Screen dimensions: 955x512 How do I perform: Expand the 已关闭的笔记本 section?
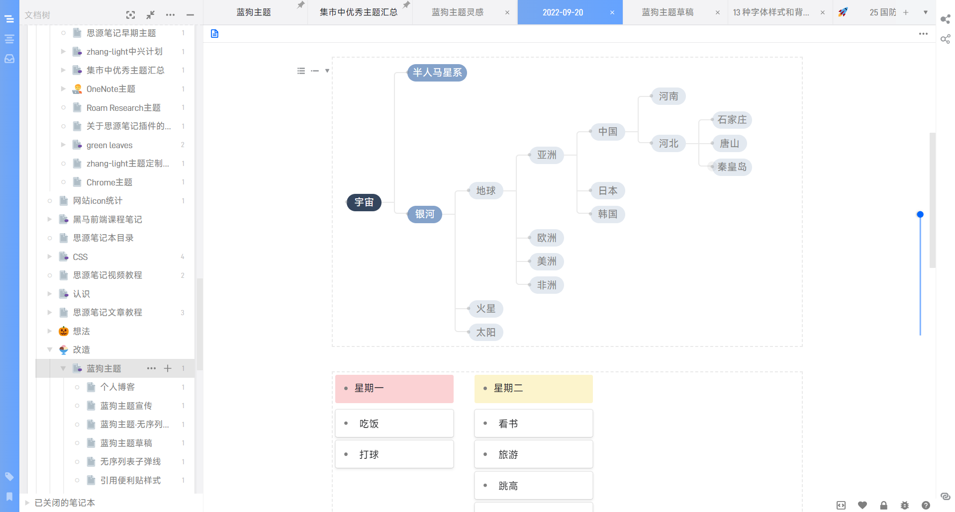point(27,503)
